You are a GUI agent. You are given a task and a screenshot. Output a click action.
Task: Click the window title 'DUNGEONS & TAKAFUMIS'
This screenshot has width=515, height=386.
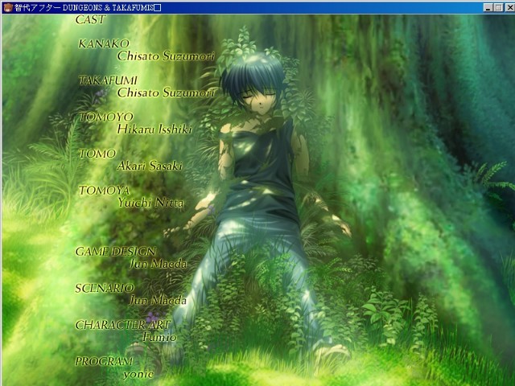pos(108,7)
